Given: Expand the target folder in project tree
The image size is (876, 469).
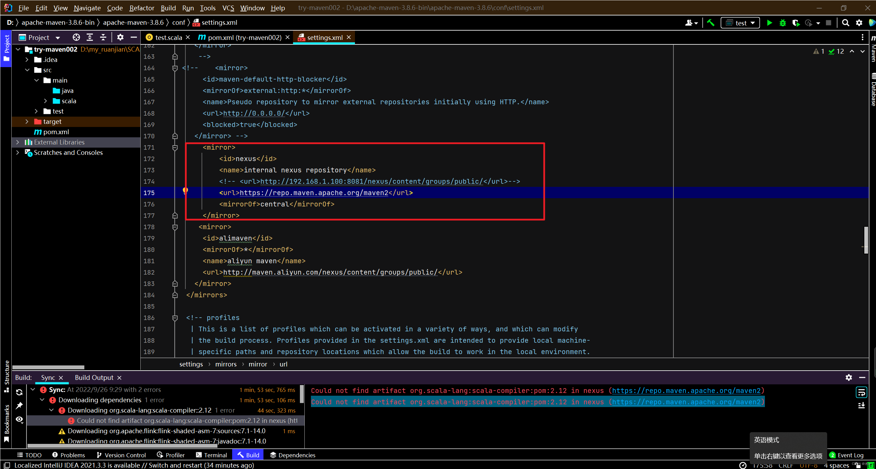Looking at the screenshot, I should point(27,121).
